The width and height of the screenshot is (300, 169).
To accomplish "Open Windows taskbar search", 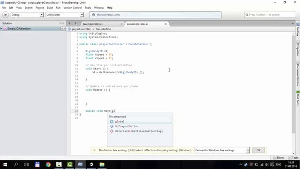I will click(16, 165).
